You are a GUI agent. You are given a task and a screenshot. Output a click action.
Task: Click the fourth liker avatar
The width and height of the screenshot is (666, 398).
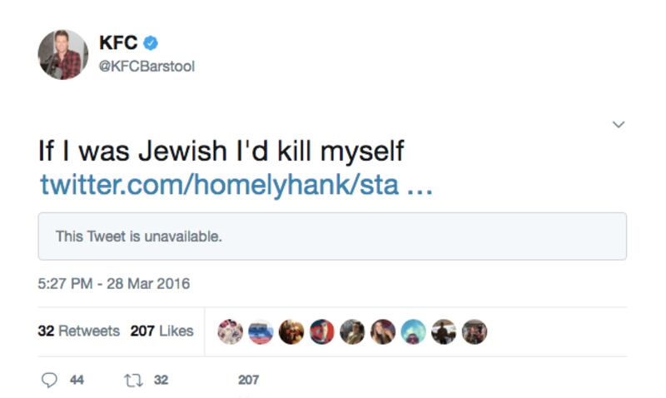(x=321, y=332)
